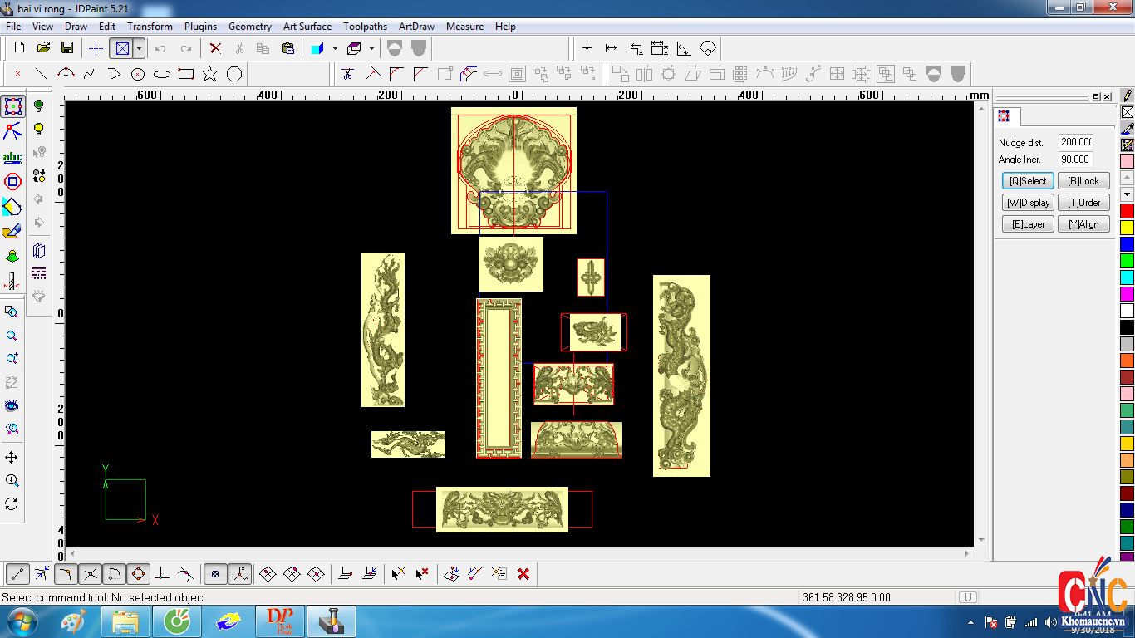The height and width of the screenshot is (638, 1135).
Task: Click the ellipse drawing tool
Action: pyautogui.click(x=162, y=74)
